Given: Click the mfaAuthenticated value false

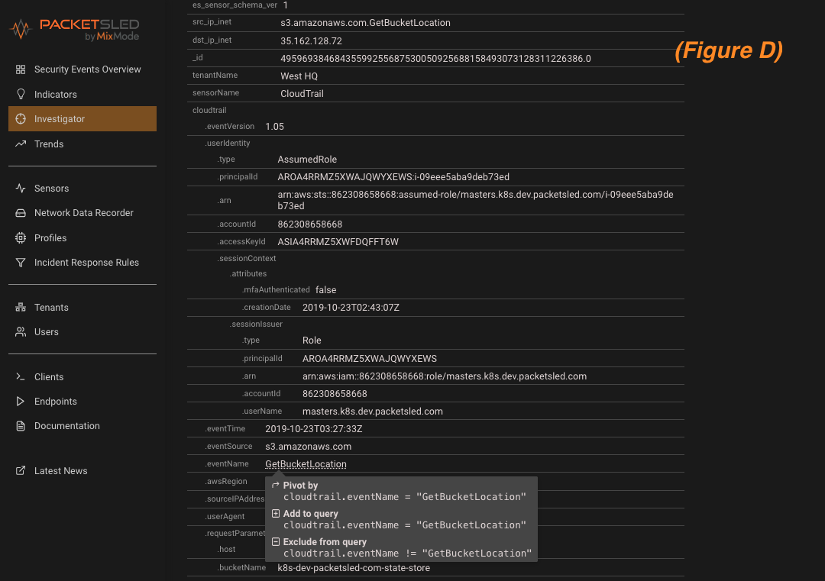Looking at the screenshot, I should pos(325,289).
